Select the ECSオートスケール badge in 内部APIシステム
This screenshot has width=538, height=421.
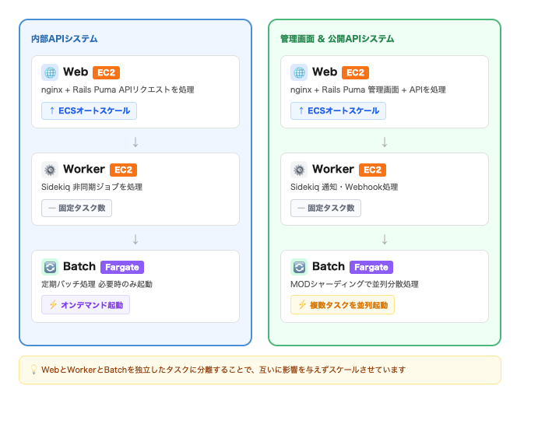coord(89,111)
